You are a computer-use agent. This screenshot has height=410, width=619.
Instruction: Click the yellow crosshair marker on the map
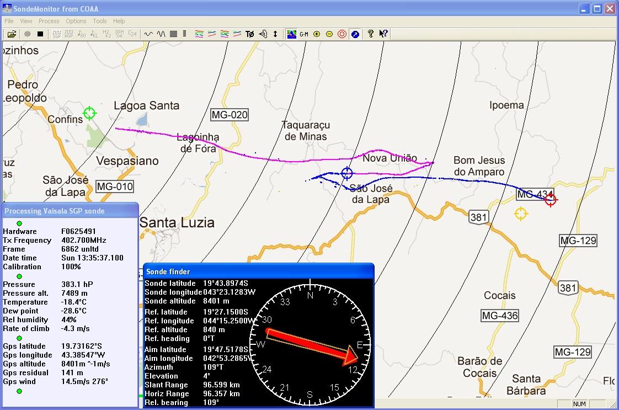coord(521,214)
